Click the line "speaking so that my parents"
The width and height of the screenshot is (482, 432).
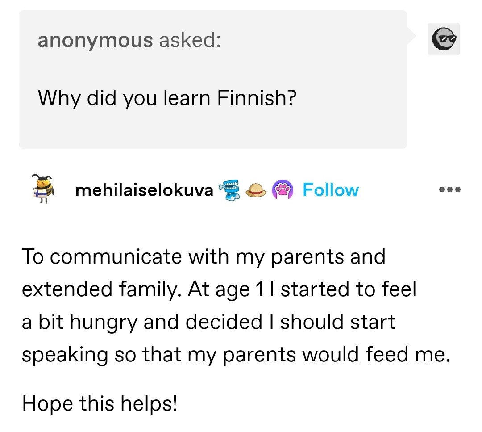pyautogui.click(x=234, y=355)
